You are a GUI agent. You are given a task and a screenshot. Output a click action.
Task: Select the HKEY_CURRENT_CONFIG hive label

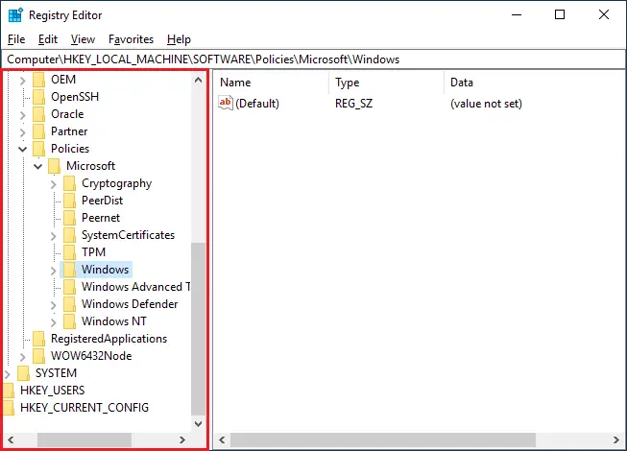[84, 408]
